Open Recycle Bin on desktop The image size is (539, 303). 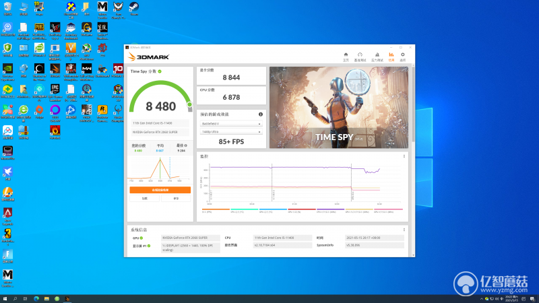[7, 9]
